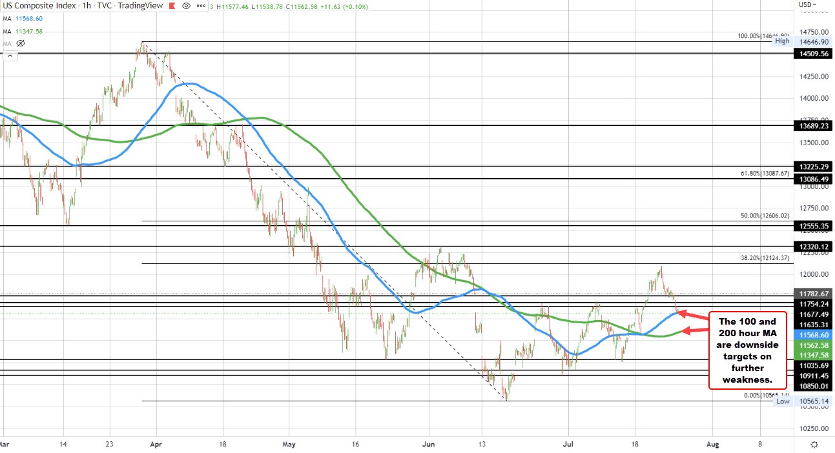
Task: Open chart settings gear at bottom right
Action: [x=814, y=445]
